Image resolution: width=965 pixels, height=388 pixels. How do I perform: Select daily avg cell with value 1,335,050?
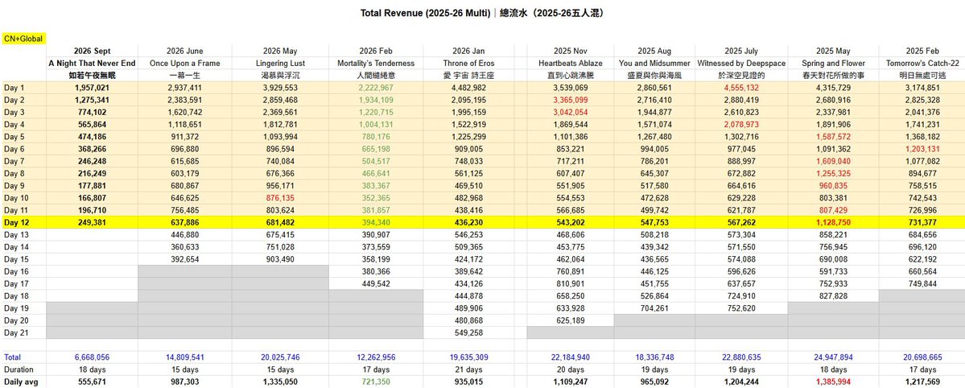click(280, 382)
